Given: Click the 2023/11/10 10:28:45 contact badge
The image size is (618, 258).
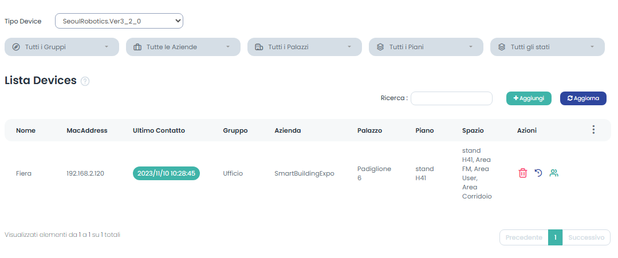Looking at the screenshot, I should [166, 173].
